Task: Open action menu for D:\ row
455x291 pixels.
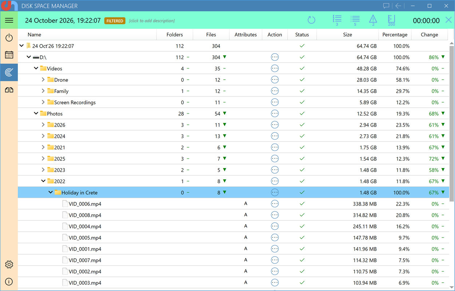Action: click(x=275, y=57)
